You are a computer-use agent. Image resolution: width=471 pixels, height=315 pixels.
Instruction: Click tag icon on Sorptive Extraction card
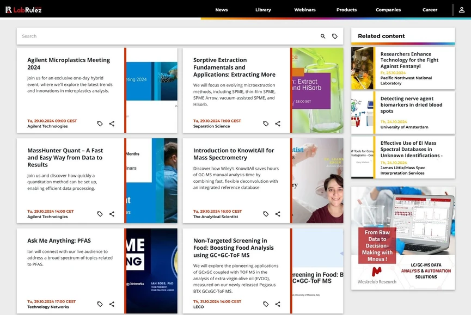[x=266, y=123]
